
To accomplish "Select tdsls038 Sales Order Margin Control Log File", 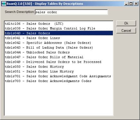I will pyautogui.click(x=59, y=28).
